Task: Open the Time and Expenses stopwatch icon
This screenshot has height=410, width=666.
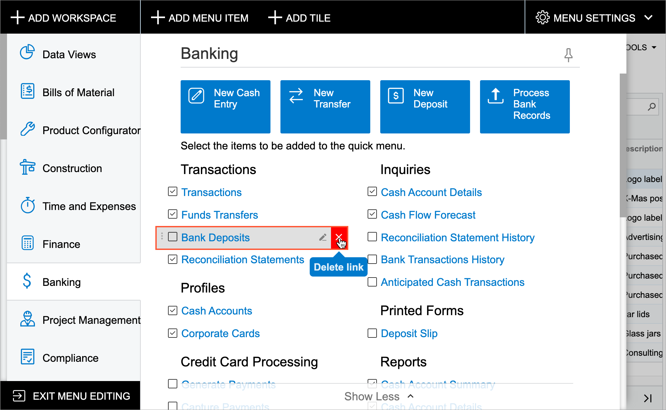Action: pyautogui.click(x=27, y=205)
